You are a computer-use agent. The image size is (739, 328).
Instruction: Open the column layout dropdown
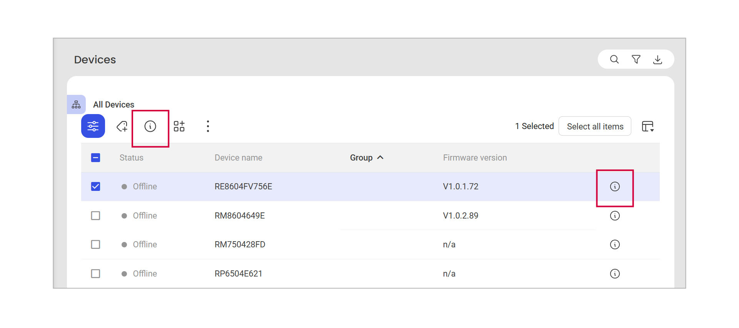point(648,126)
